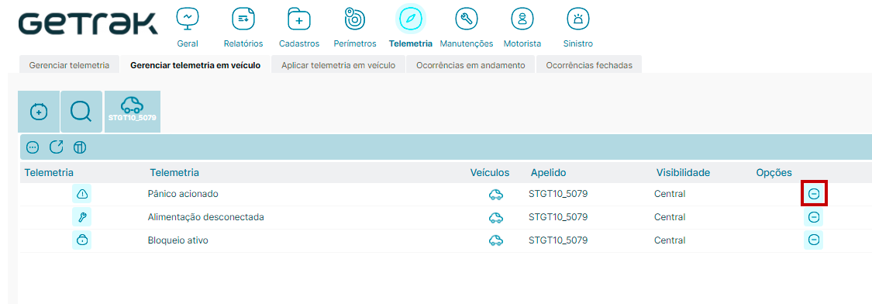Click the car icon in Bloqueio ativo row
Image resolution: width=872 pixels, height=304 pixels.
(496, 240)
